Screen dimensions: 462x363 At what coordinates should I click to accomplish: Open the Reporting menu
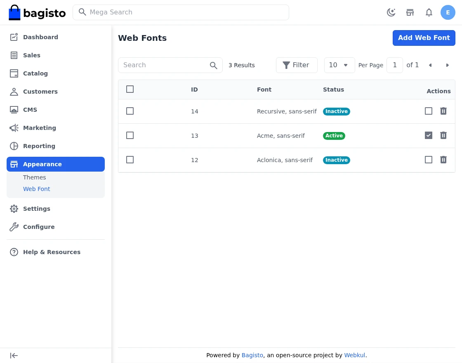click(56, 146)
